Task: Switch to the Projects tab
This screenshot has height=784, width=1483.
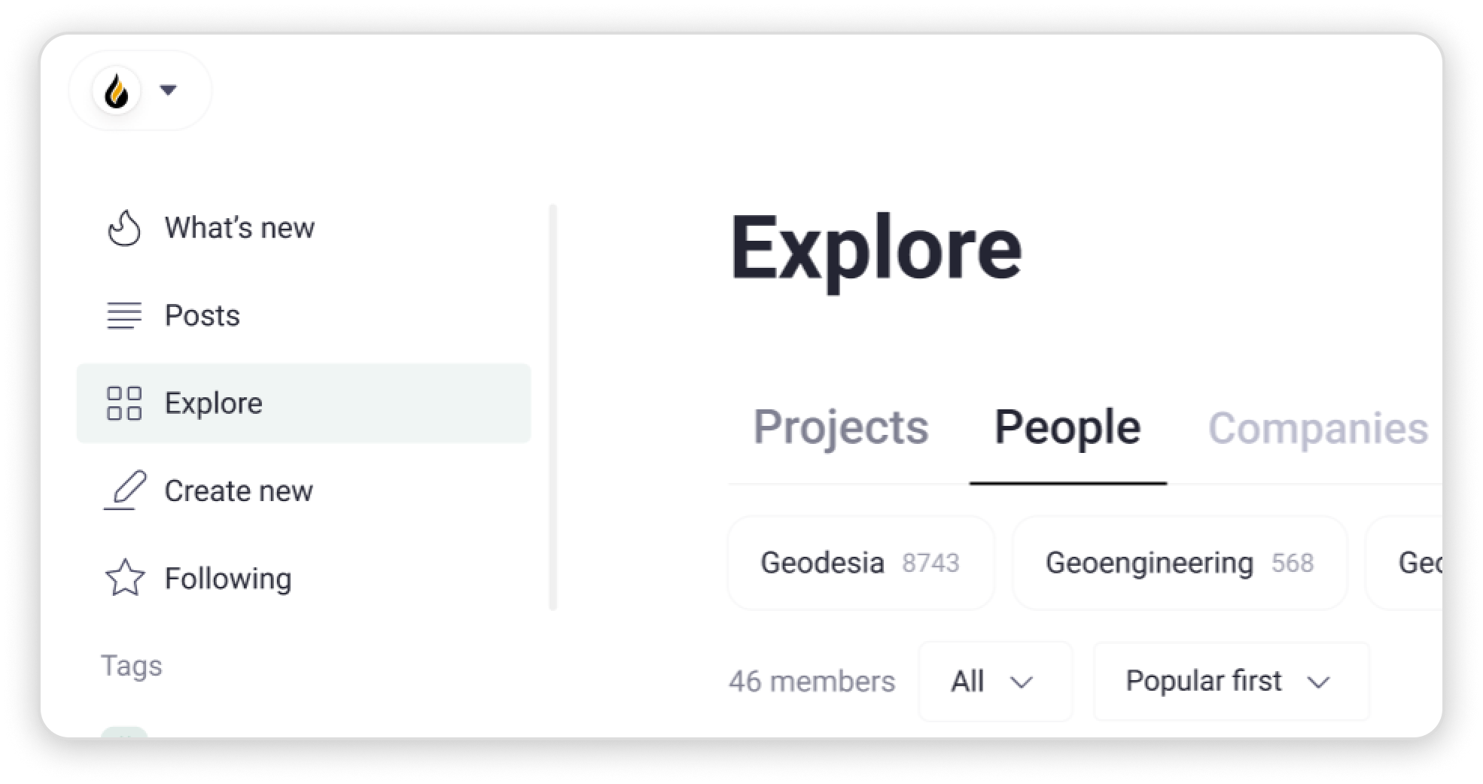Action: (x=841, y=427)
